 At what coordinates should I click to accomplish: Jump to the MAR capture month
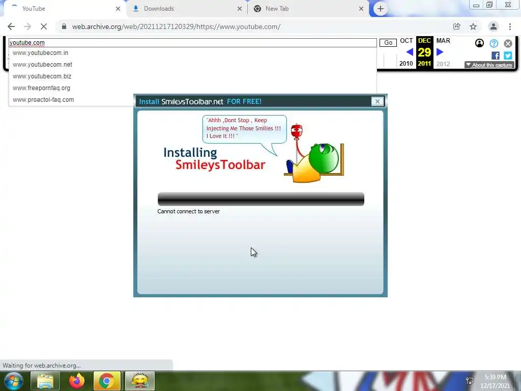pyautogui.click(x=443, y=41)
